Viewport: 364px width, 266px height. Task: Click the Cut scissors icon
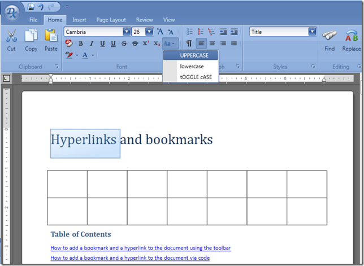[11, 35]
